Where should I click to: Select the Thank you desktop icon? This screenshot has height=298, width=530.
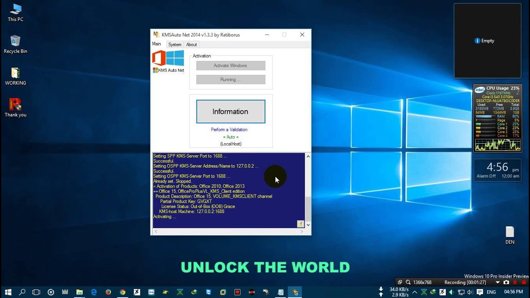15,108
